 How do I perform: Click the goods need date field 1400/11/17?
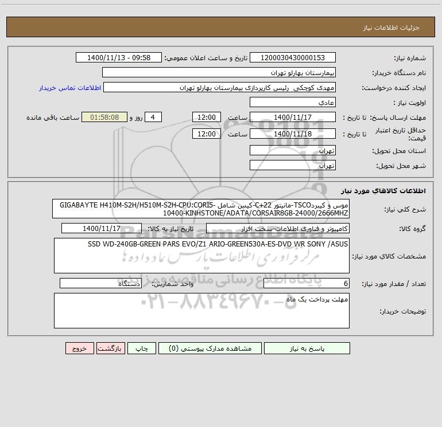[x=102, y=229]
